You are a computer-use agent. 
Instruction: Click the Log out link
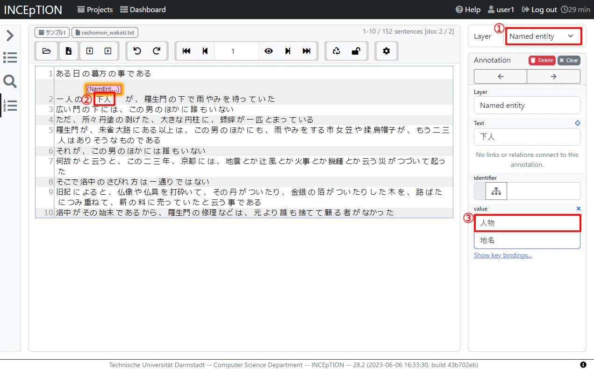click(x=539, y=9)
